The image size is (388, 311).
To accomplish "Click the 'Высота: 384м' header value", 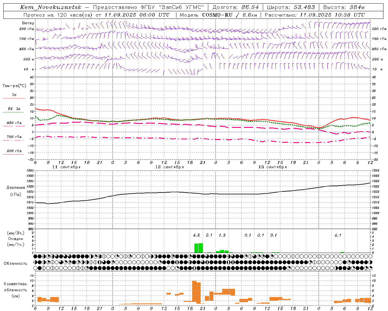I will (344, 7).
